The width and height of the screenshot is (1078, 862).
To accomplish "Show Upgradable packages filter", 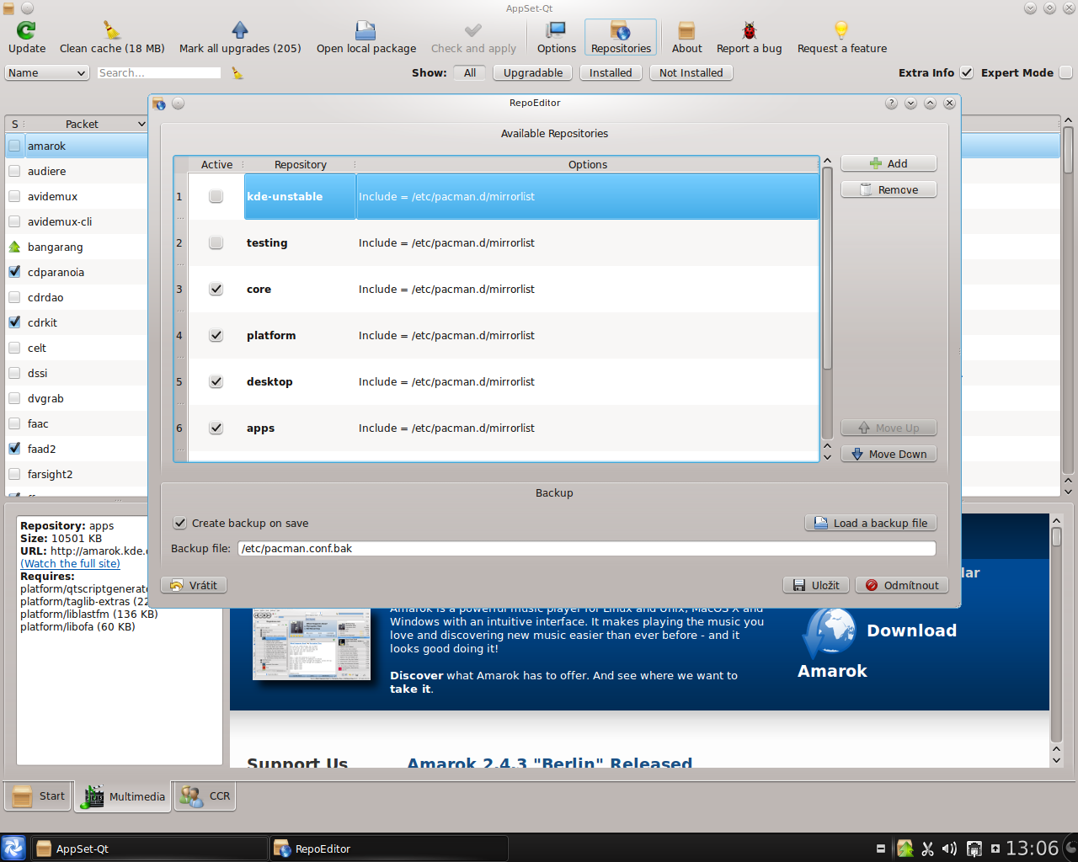I will [x=533, y=73].
